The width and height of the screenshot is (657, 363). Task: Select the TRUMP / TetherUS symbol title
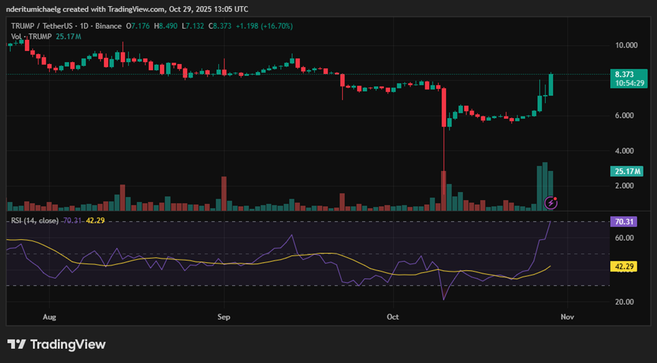coord(42,26)
